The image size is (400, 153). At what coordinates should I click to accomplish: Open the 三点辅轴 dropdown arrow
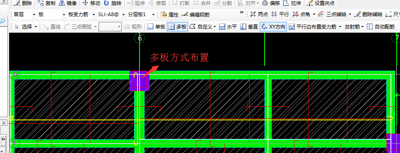tap(350, 14)
